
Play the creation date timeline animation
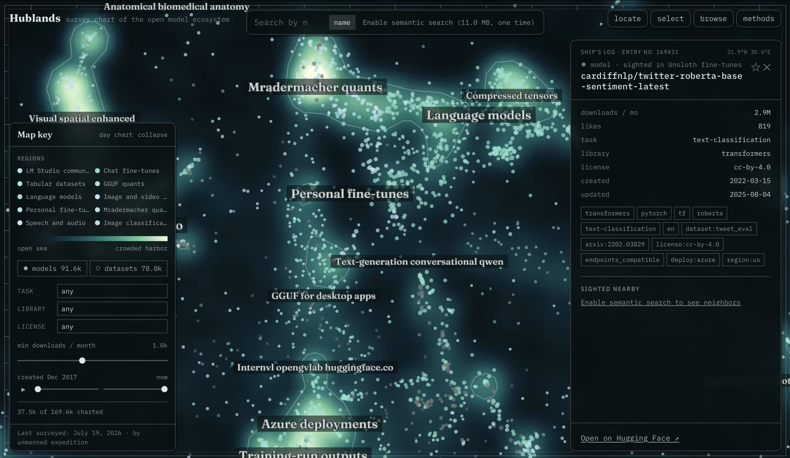23,389
